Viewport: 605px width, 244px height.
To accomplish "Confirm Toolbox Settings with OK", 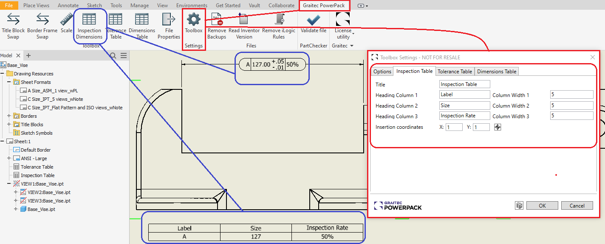I will pos(542,205).
